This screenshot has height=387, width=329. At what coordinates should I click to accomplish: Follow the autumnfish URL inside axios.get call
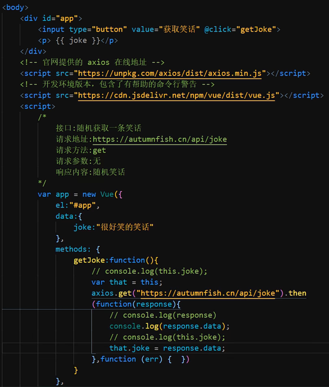pos(208,293)
